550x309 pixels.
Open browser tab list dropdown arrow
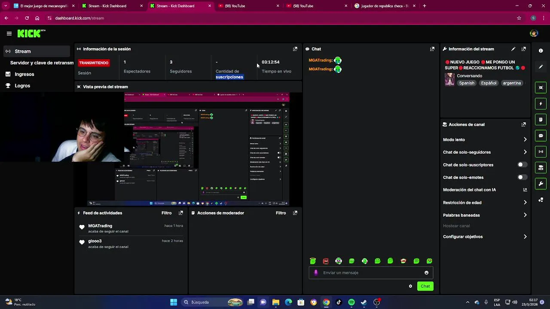[5, 6]
